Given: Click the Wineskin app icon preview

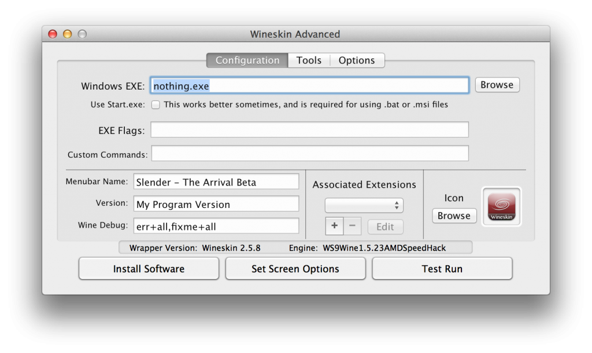Looking at the screenshot, I should coord(501,206).
